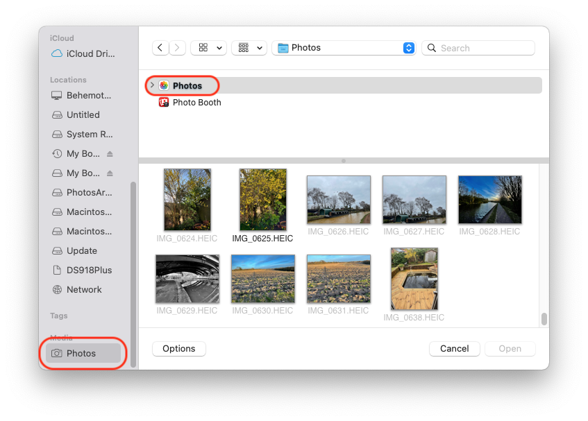The height and width of the screenshot is (421, 588).
Task: Click the Photo Booth app icon
Action: click(164, 102)
